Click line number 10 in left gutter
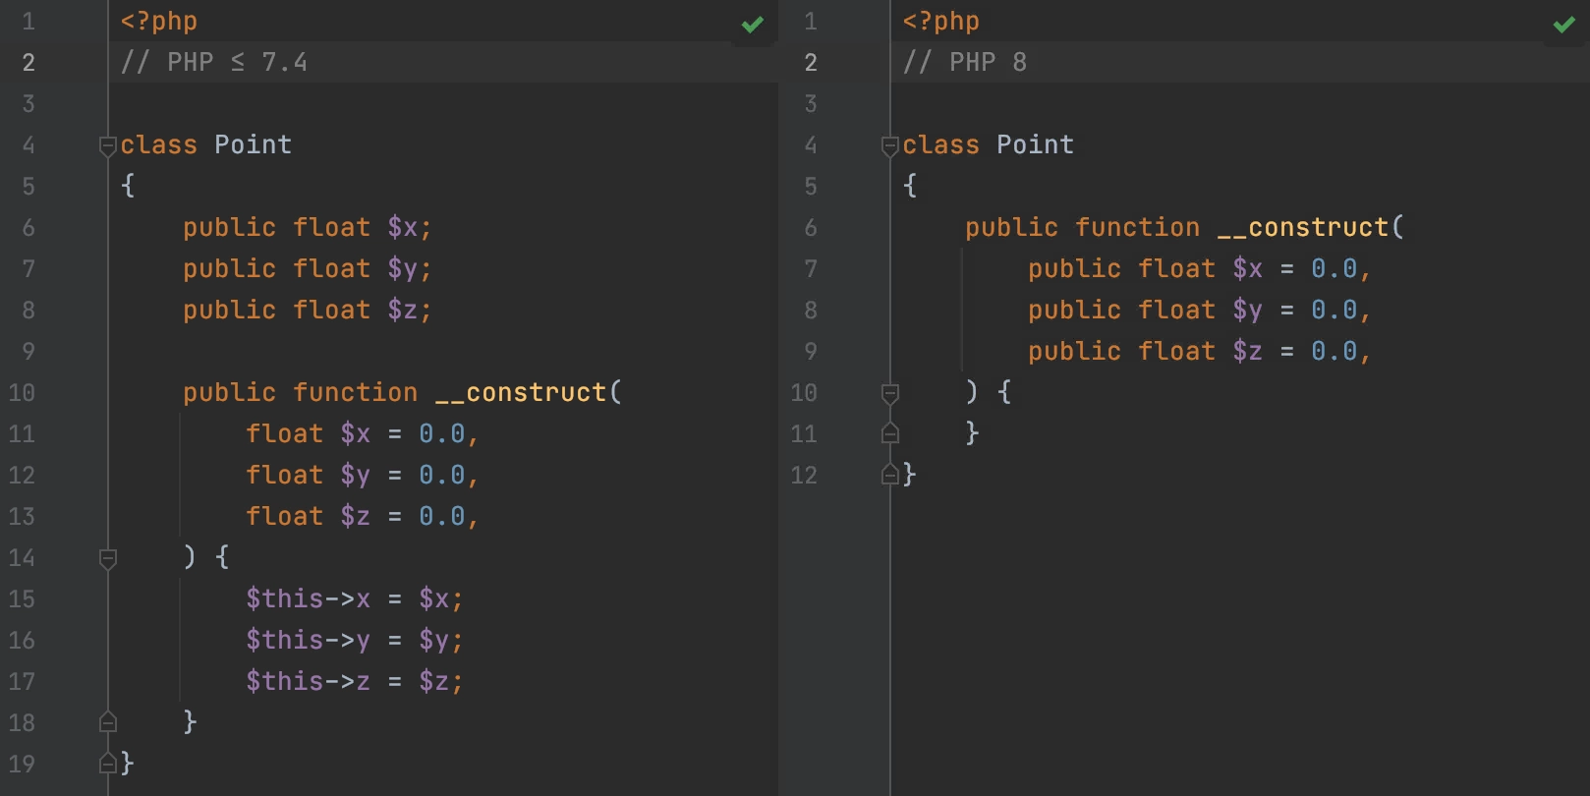The height and width of the screenshot is (796, 1590). pyautogui.click(x=22, y=393)
